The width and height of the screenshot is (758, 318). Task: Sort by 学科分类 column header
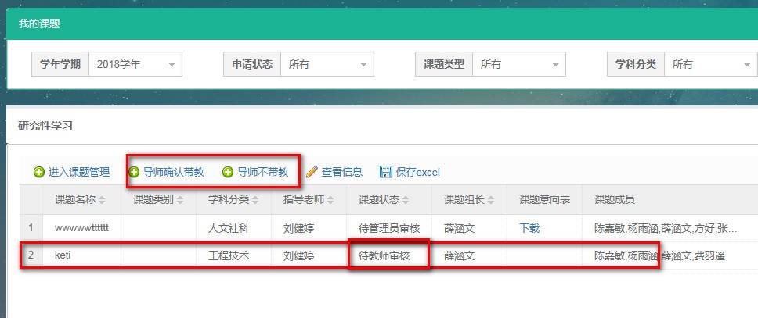pyautogui.click(x=228, y=200)
